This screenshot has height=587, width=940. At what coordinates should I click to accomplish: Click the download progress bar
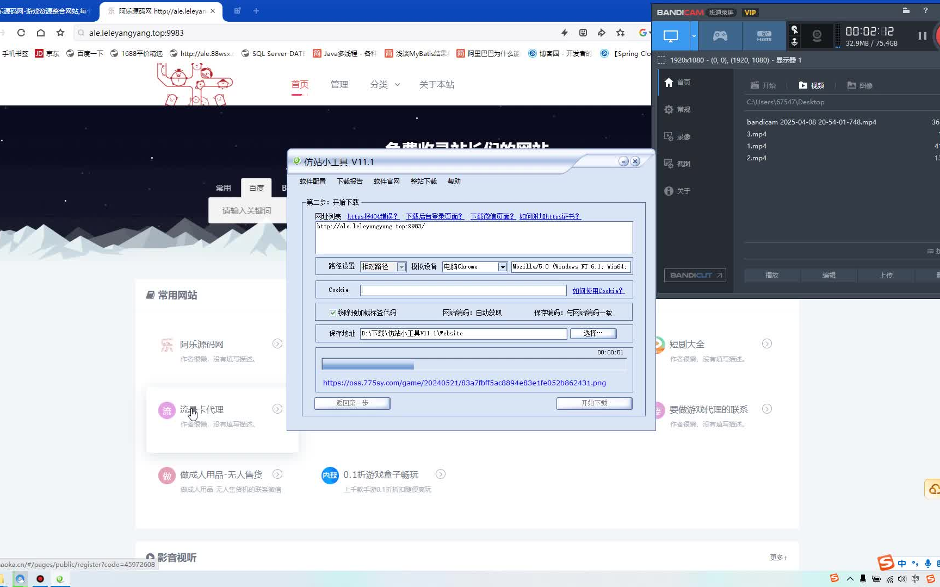474,364
